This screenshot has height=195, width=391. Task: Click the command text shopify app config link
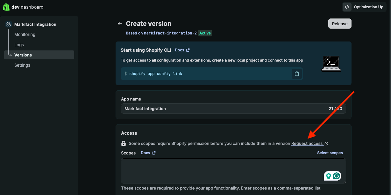click(156, 74)
